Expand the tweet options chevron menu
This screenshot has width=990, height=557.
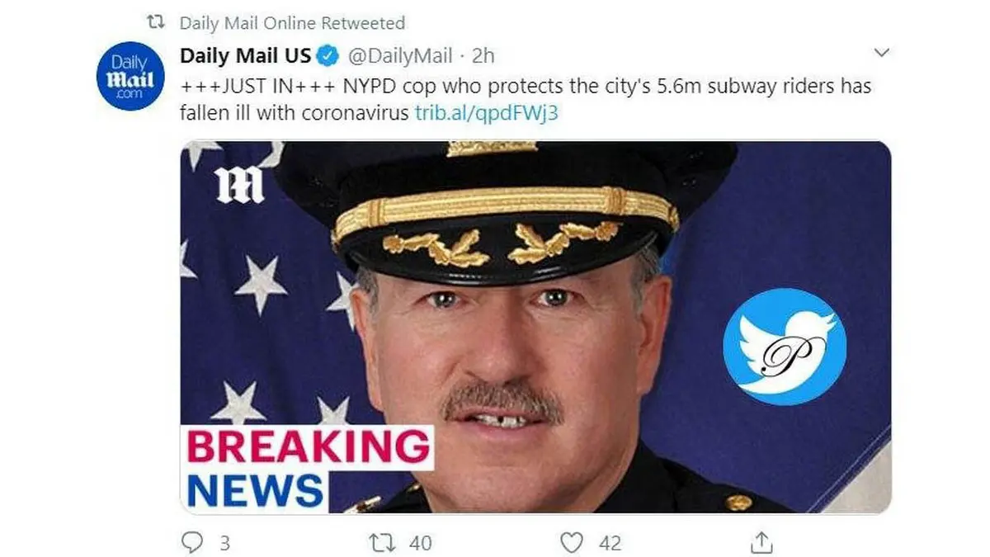coord(882,54)
